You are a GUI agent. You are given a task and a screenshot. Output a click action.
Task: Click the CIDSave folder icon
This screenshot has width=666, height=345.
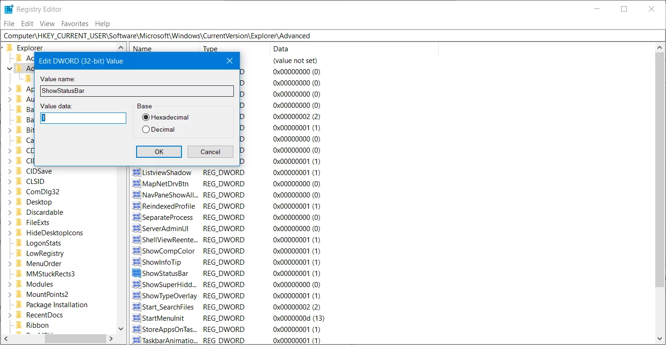click(19, 171)
